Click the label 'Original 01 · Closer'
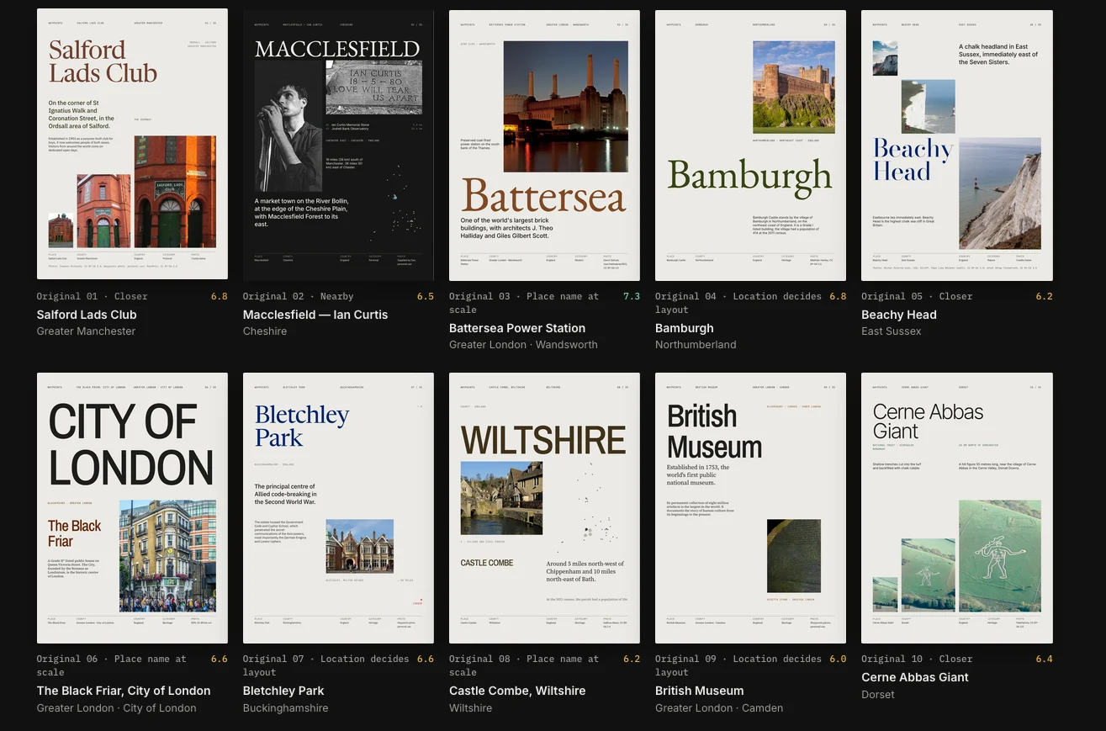 tap(93, 296)
